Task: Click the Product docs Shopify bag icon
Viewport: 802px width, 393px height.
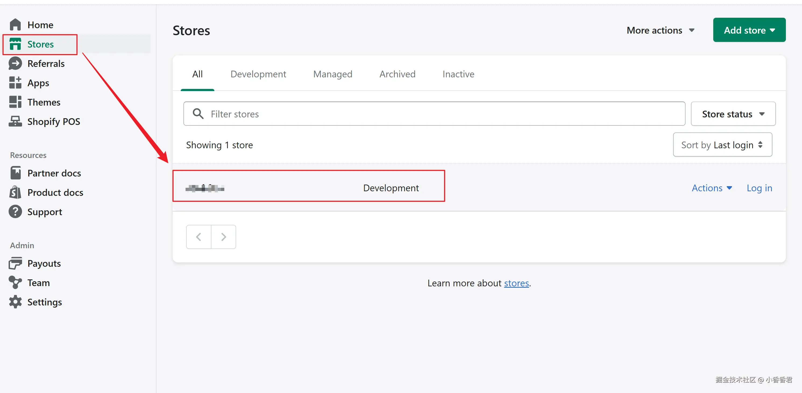Action: [x=15, y=192]
